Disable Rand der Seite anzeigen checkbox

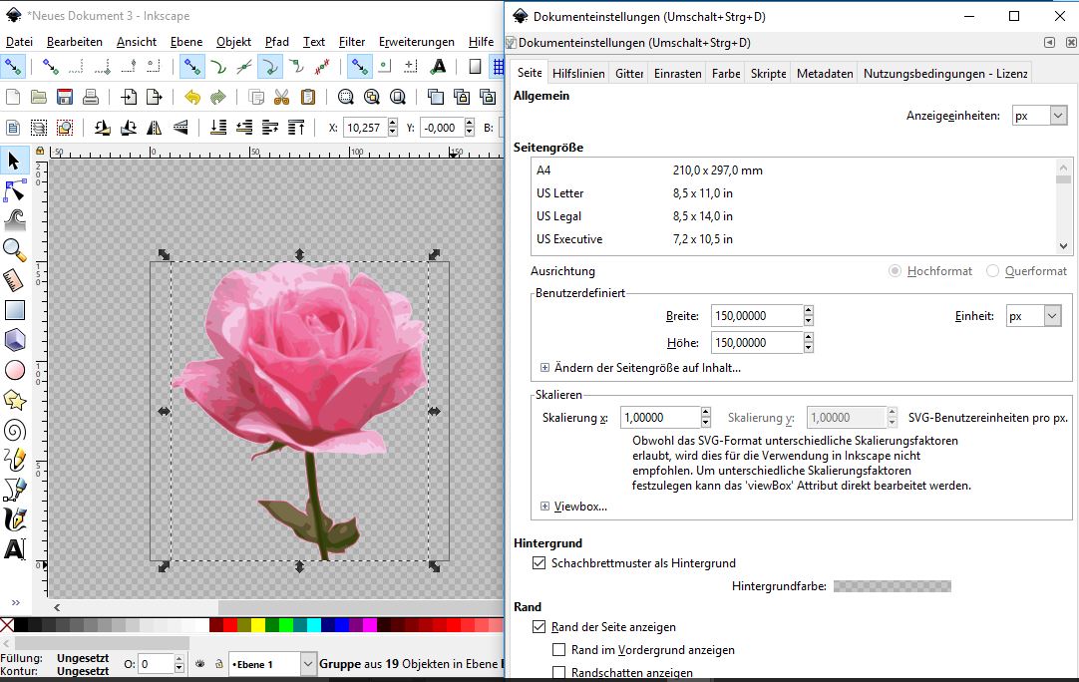(539, 627)
